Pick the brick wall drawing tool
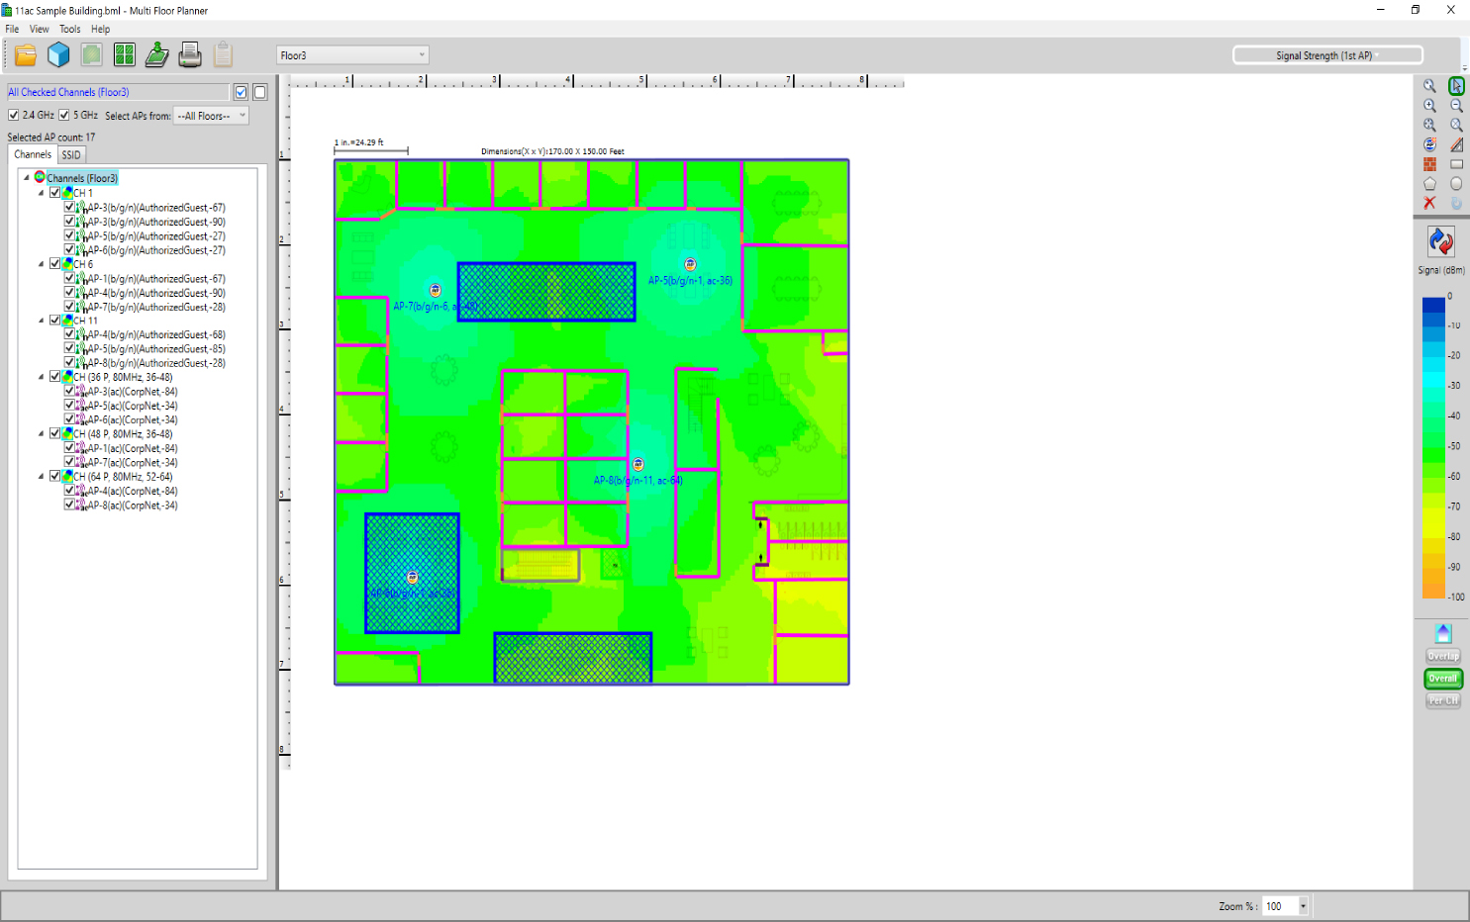The height and width of the screenshot is (922, 1470). pos(1429,163)
